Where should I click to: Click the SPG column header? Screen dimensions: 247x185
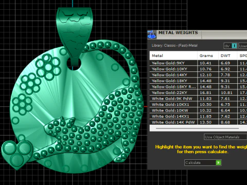coord(242,55)
